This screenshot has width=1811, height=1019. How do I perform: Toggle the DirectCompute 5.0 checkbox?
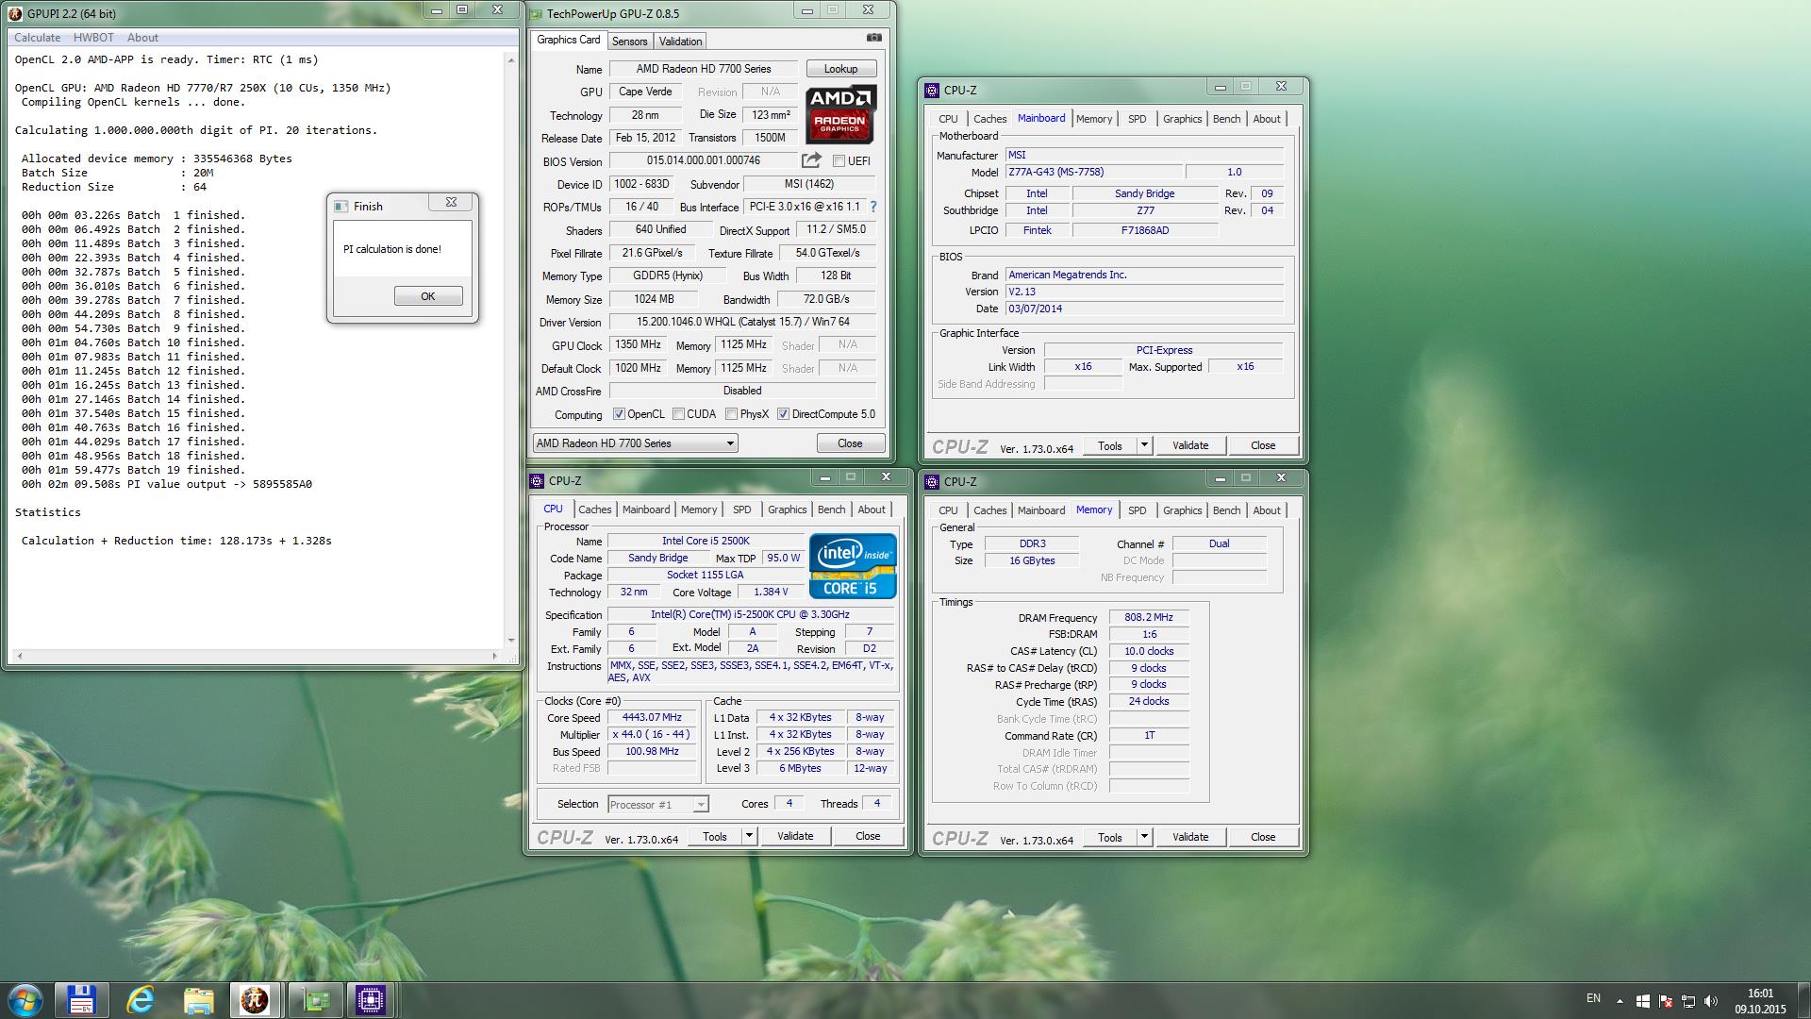(x=783, y=414)
